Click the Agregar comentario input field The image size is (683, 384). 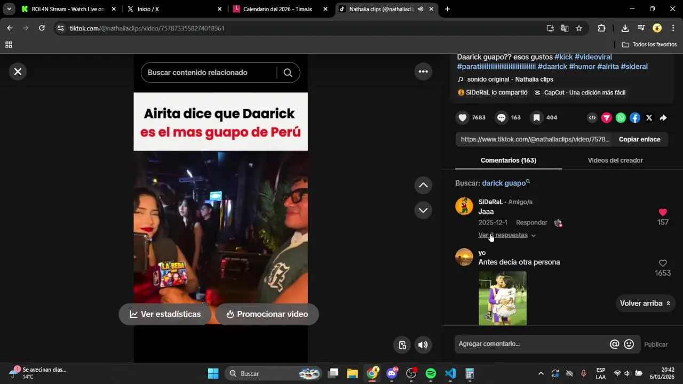click(532, 345)
